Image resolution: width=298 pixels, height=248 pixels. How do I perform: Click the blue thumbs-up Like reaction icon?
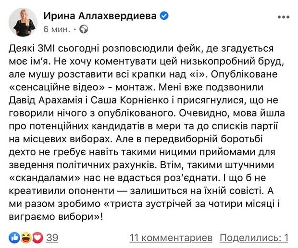(14, 237)
